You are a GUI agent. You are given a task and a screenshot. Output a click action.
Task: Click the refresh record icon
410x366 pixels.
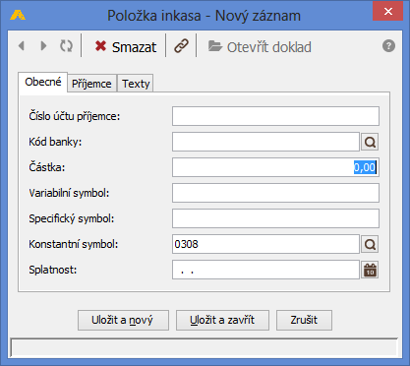(x=66, y=46)
